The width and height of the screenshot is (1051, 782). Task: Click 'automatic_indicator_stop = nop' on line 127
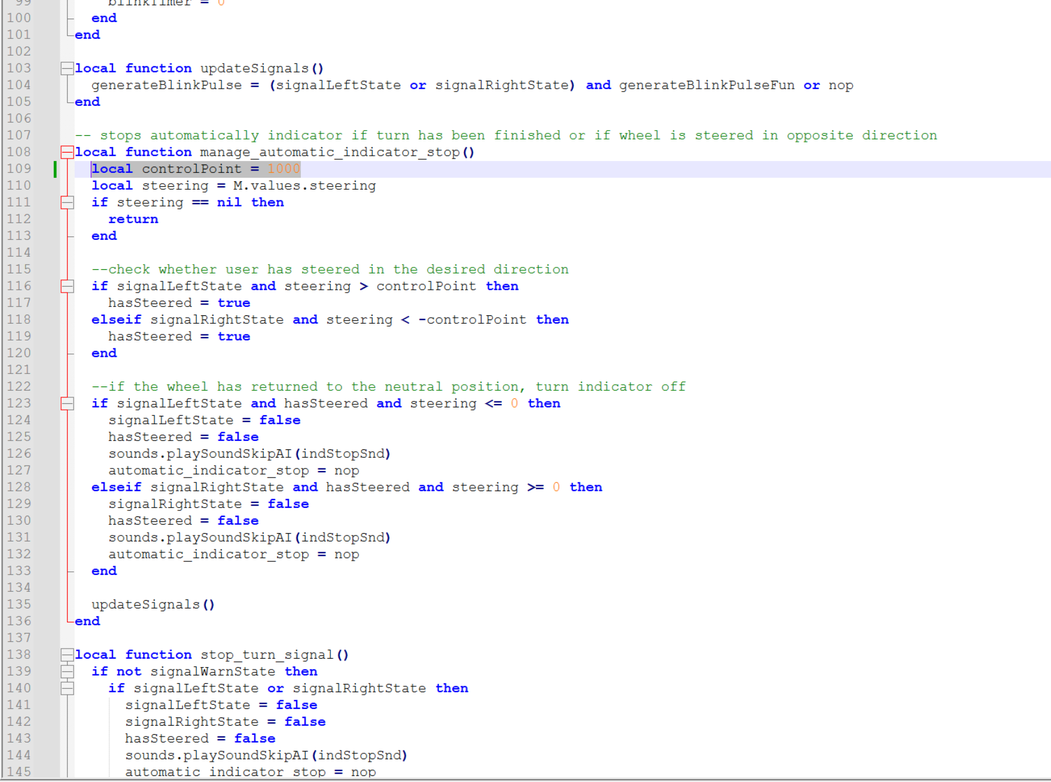234,470
